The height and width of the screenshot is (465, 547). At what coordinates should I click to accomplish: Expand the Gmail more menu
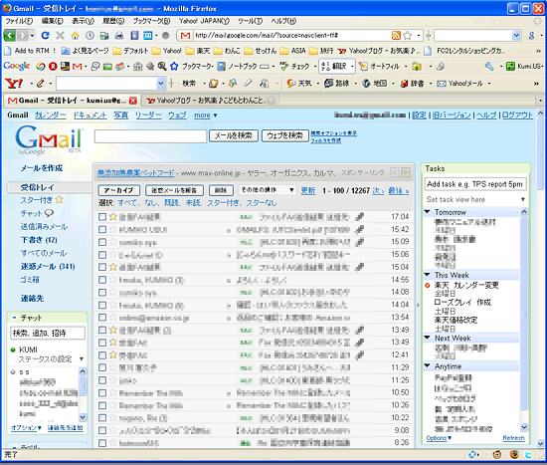[206, 116]
